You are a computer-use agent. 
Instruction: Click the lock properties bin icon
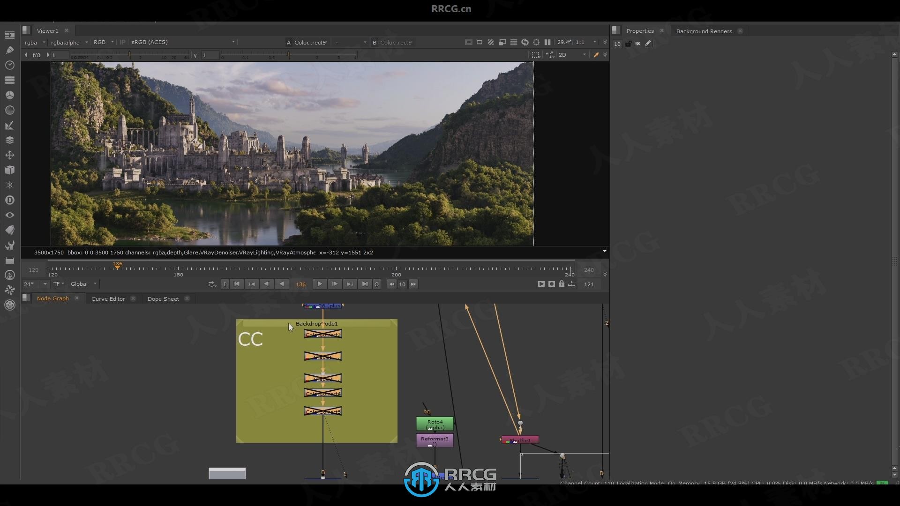628,44
